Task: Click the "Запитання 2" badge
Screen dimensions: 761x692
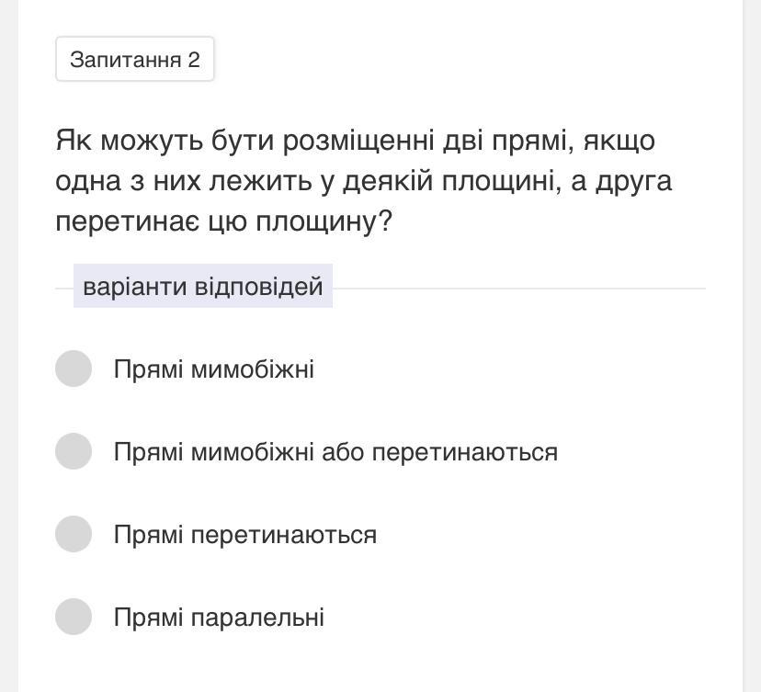Action: pyautogui.click(x=134, y=60)
